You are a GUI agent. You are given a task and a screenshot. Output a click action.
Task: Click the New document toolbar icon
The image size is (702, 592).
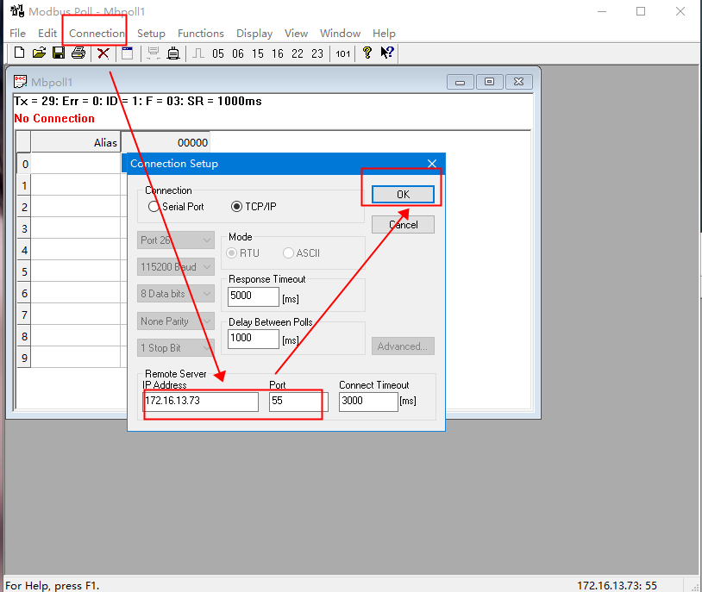19,53
